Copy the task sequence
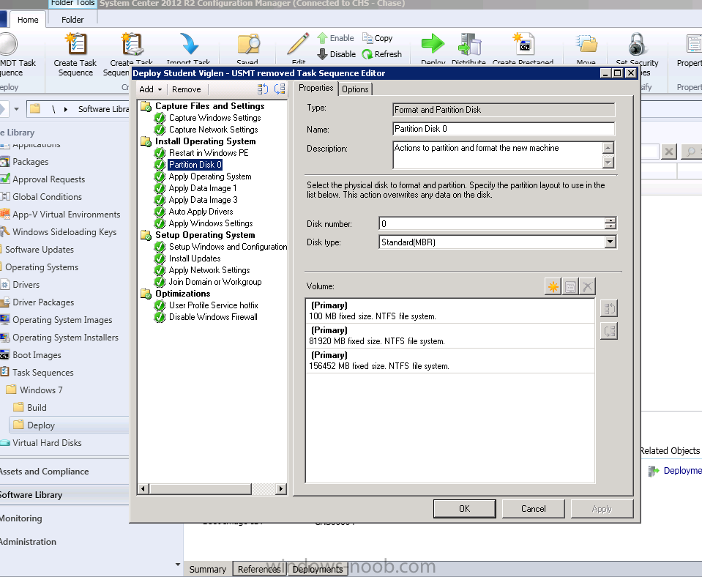Screen dimensions: 702x577 click(x=378, y=38)
